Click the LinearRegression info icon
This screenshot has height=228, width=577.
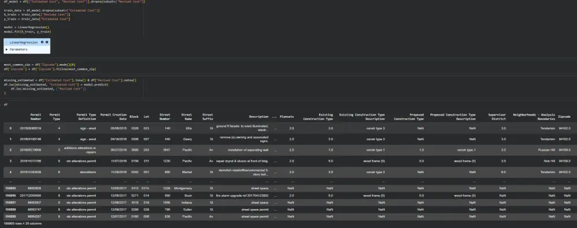[x=42, y=42]
